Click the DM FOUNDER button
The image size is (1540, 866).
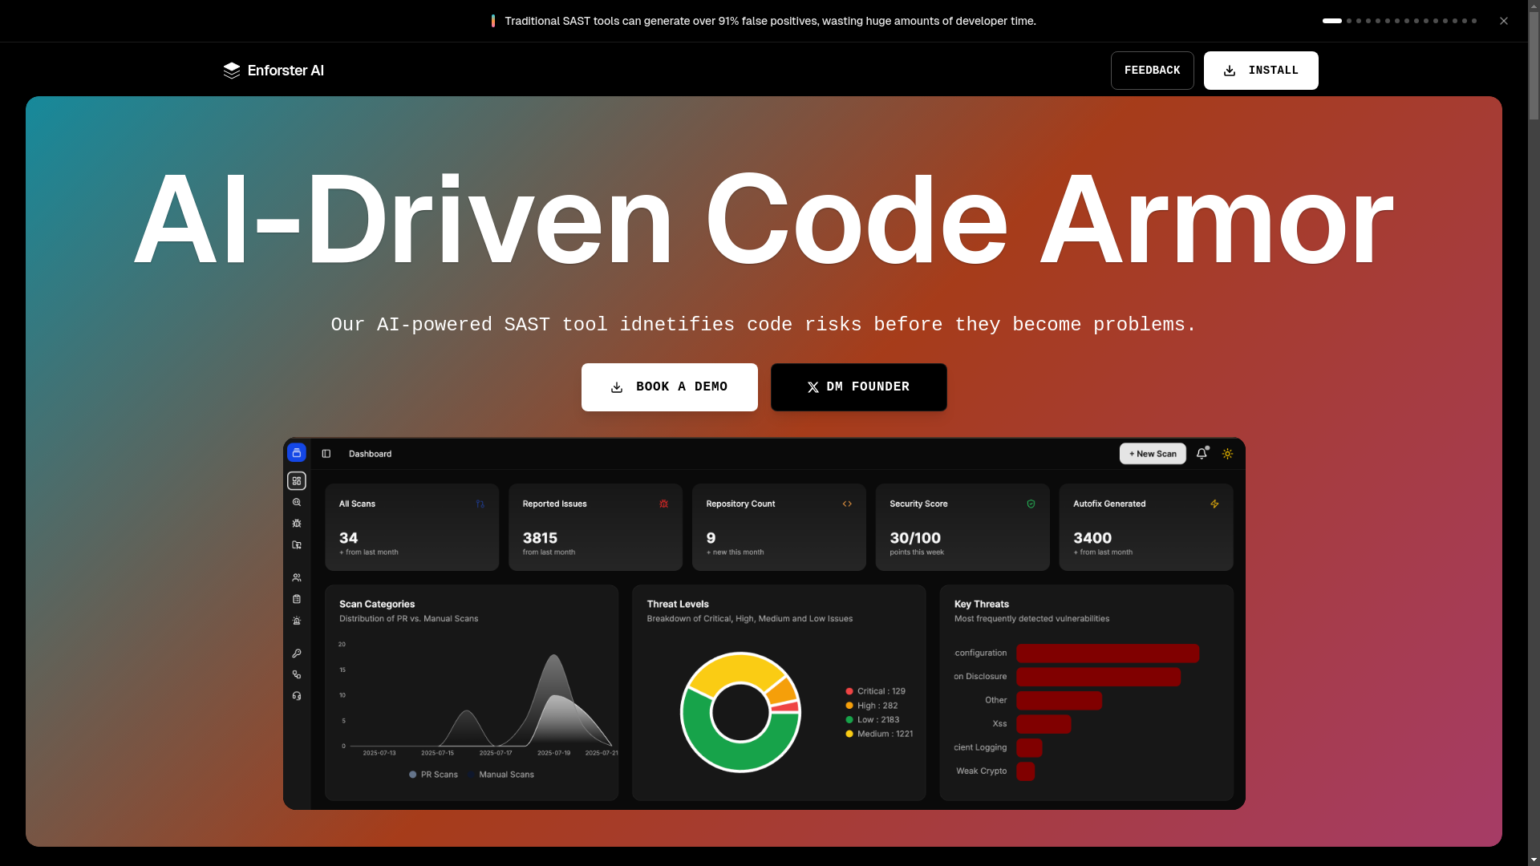tap(859, 387)
